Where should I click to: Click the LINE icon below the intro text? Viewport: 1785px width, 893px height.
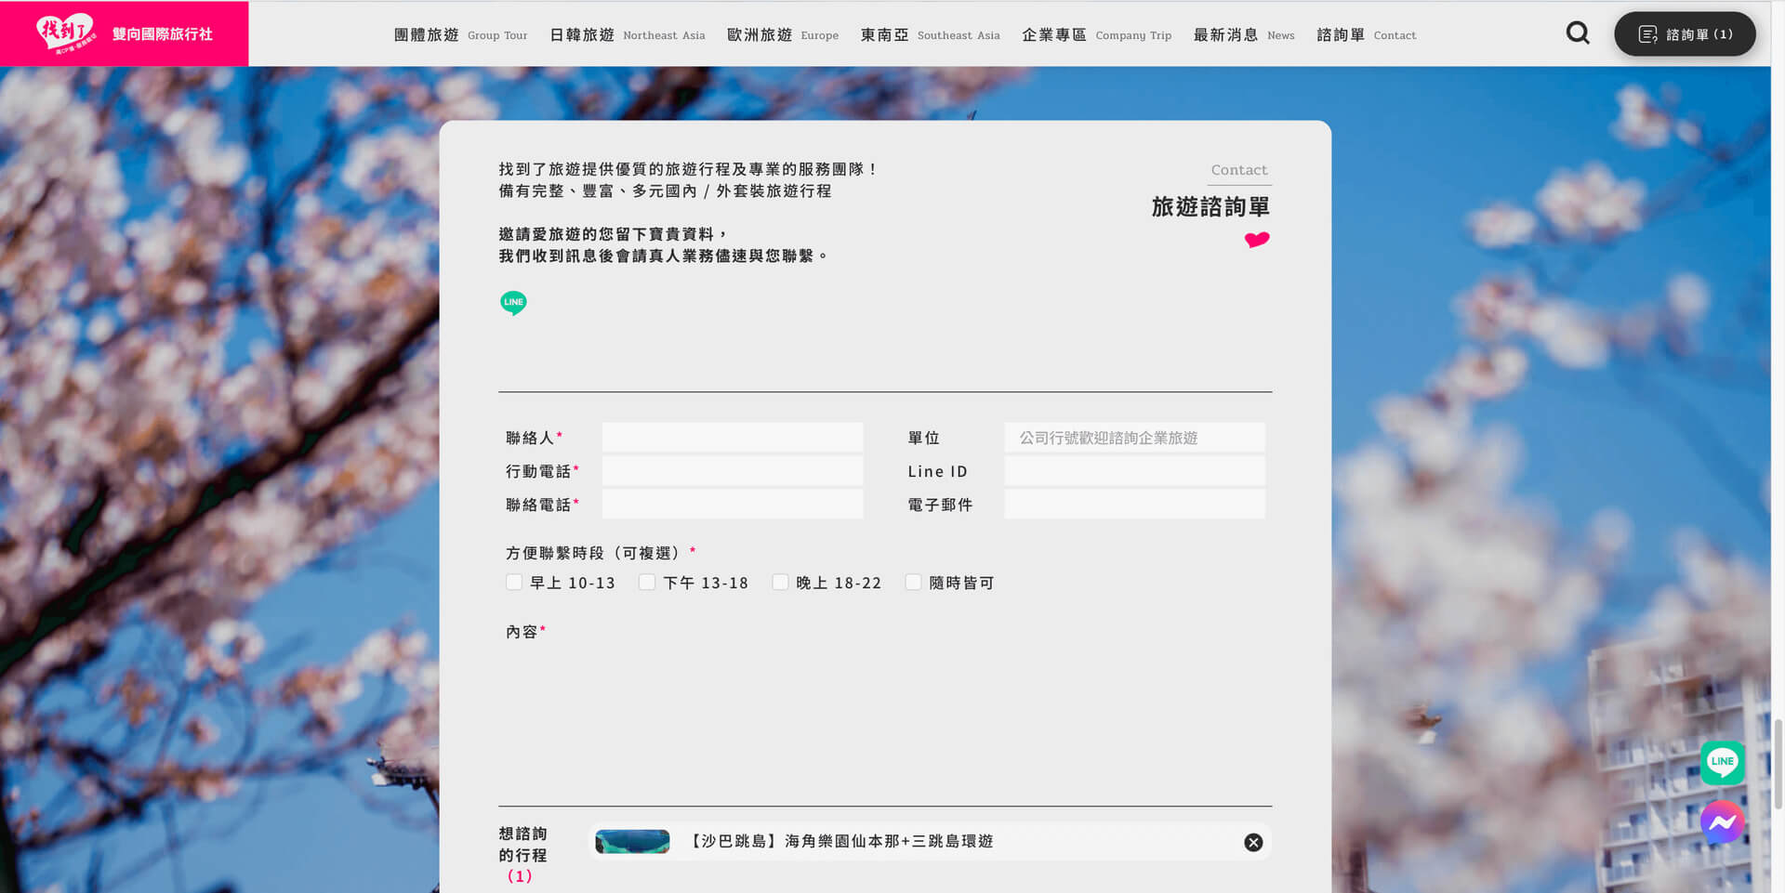click(513, 302)
